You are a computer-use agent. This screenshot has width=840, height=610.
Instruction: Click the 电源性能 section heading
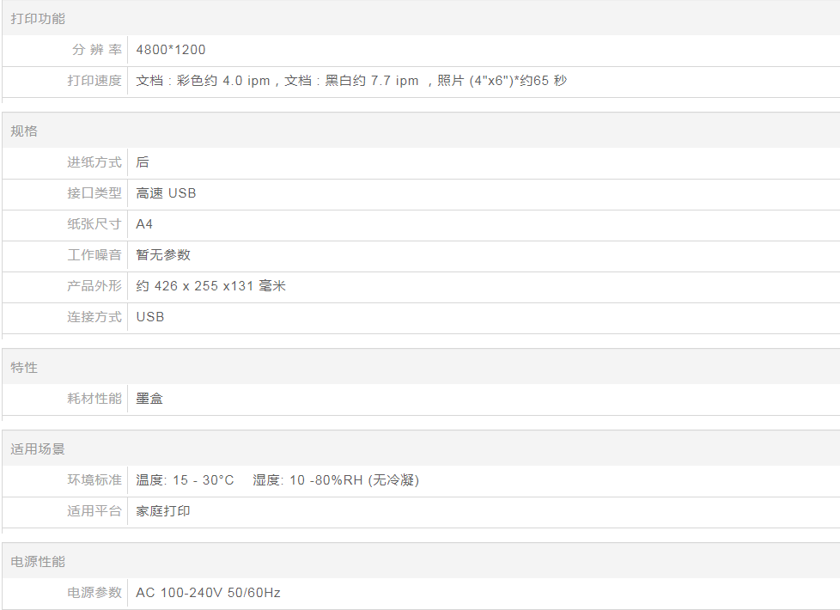[38, 561]
